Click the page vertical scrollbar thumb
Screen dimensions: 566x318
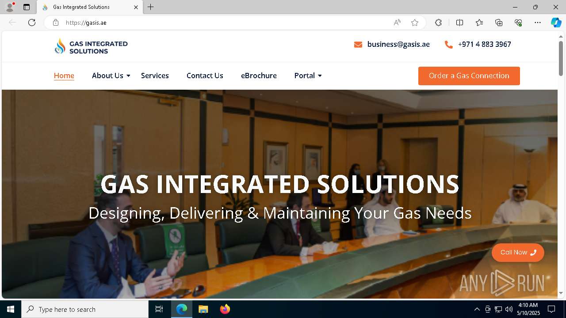click(x=561, y=58)
